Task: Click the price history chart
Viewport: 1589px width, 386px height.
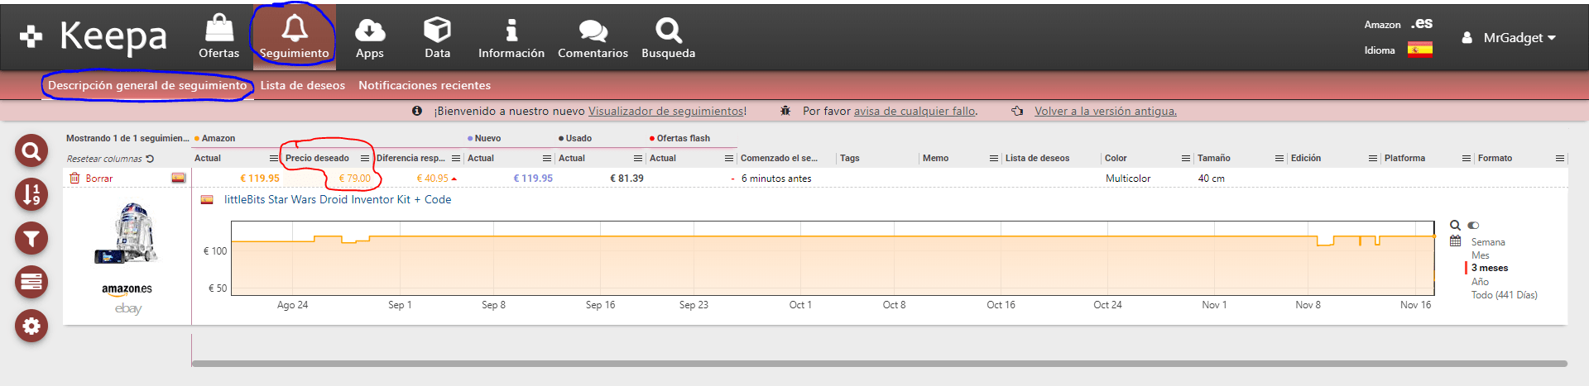Action: pos(833,258)
